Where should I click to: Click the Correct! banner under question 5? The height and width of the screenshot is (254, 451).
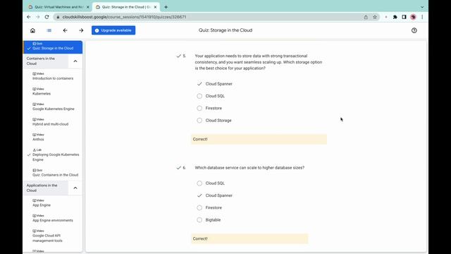point(259,139)
